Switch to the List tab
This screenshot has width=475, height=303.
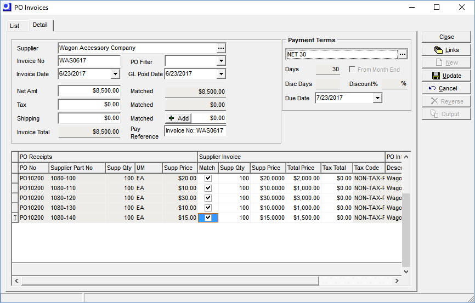click(15, 26)
